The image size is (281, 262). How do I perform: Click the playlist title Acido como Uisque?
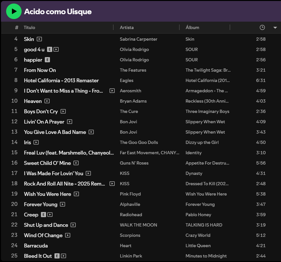click(x=58, y=12)
